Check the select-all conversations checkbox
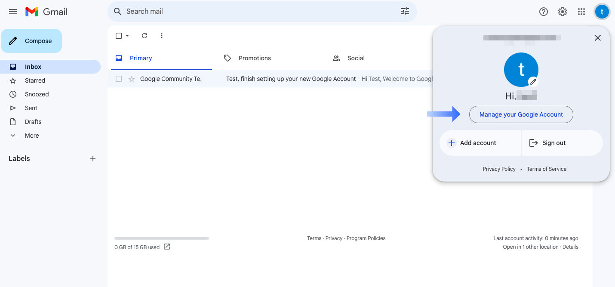Image resolution: width=615 pixels, height=287 pixels. tap(119, 36)
